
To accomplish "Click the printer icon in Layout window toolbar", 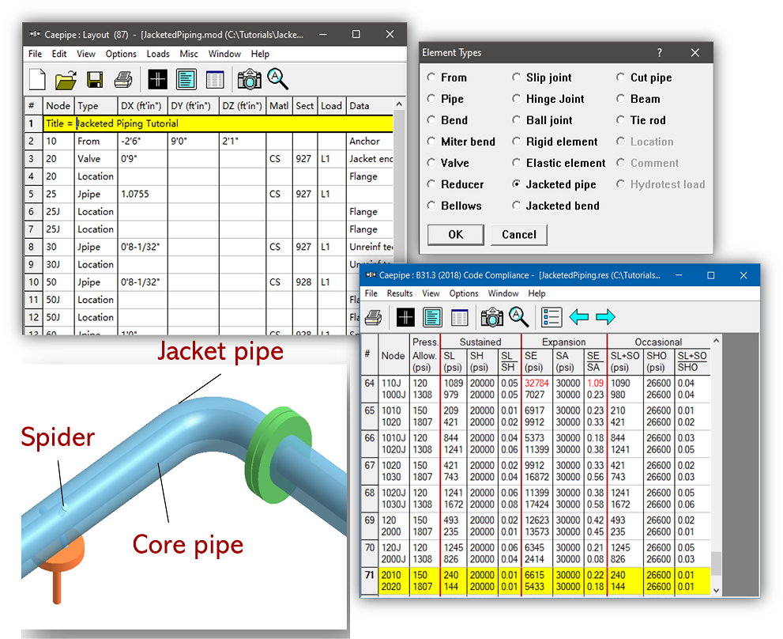I will 123,80.
